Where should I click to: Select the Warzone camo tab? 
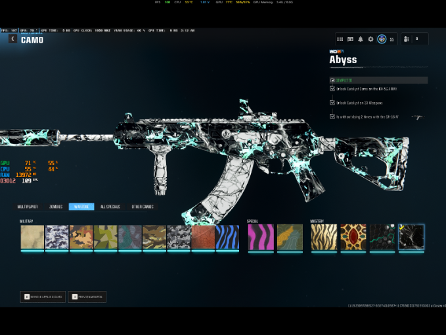point(81,207)
